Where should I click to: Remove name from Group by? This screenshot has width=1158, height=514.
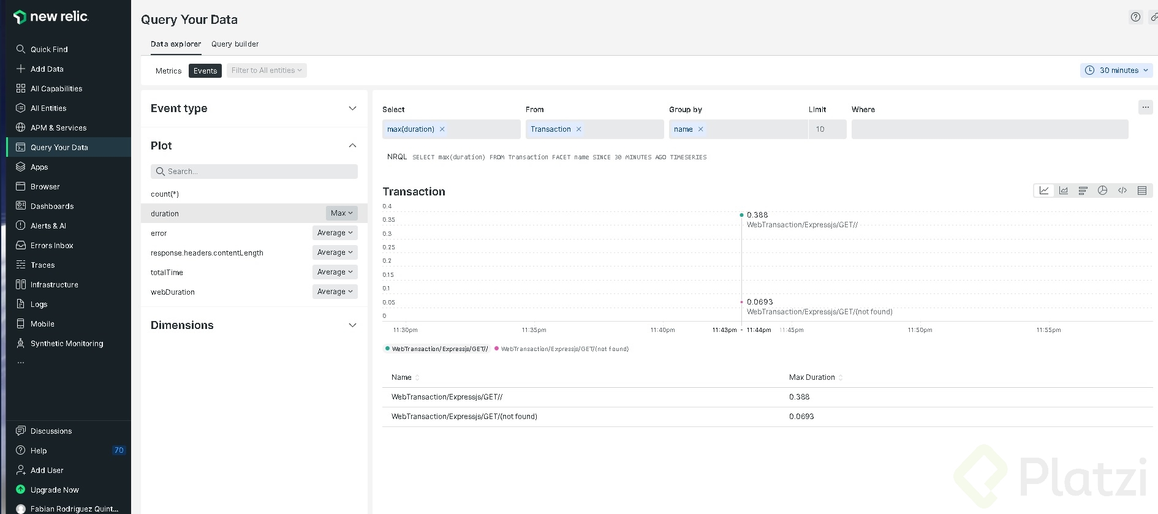(701, 129)
